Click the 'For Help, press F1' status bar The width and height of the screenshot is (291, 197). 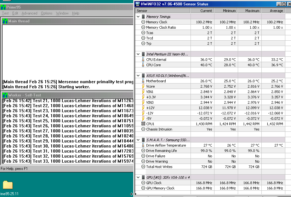pos(14,169)
